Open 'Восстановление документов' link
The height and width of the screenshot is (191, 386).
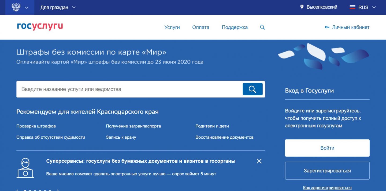(x=224, y=137)
